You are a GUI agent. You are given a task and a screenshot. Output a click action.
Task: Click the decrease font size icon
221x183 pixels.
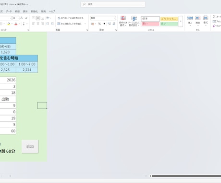click(26, 18)
